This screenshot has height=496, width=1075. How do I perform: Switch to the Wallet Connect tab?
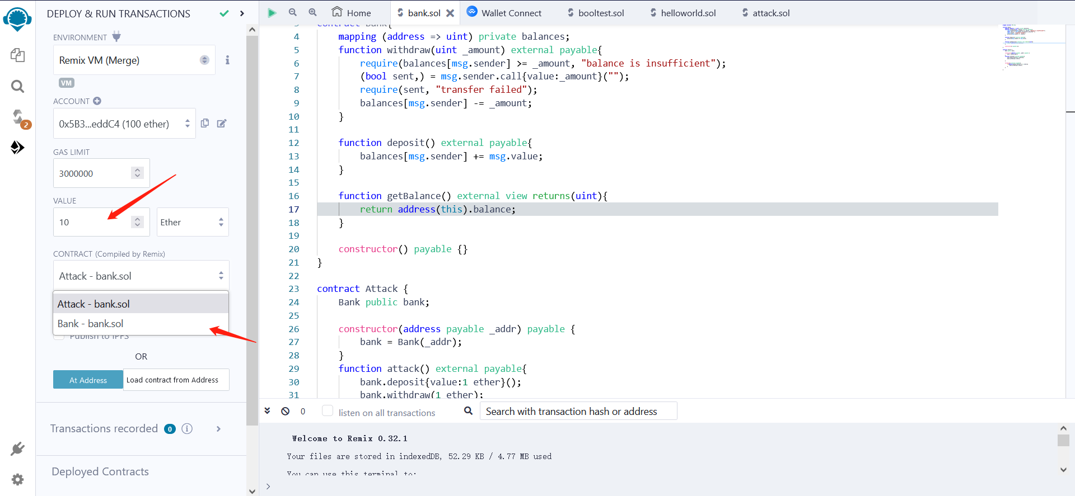[x=504, y=12]
